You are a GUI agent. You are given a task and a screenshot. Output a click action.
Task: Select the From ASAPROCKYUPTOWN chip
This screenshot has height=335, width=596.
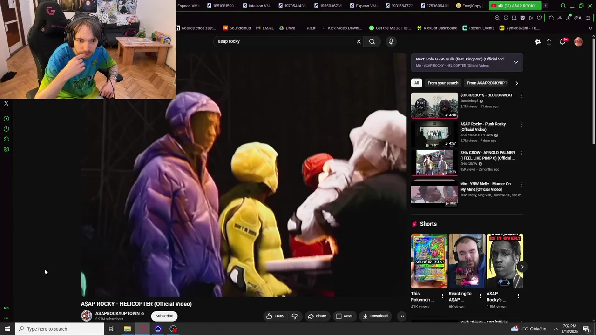coord(487,83)
